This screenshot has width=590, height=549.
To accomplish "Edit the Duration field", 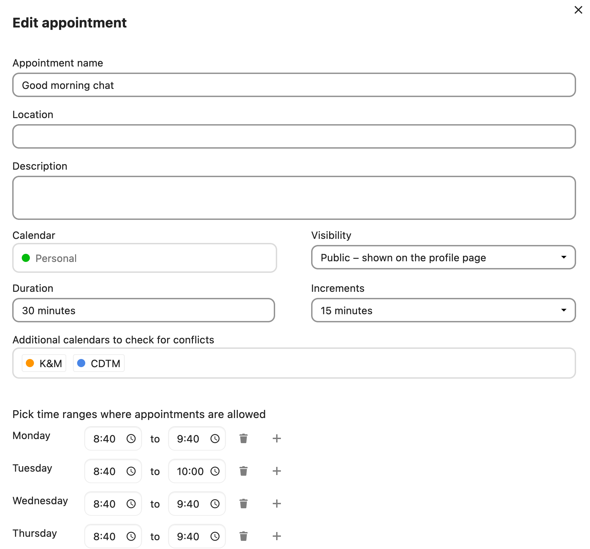I will tap(143, 310).
